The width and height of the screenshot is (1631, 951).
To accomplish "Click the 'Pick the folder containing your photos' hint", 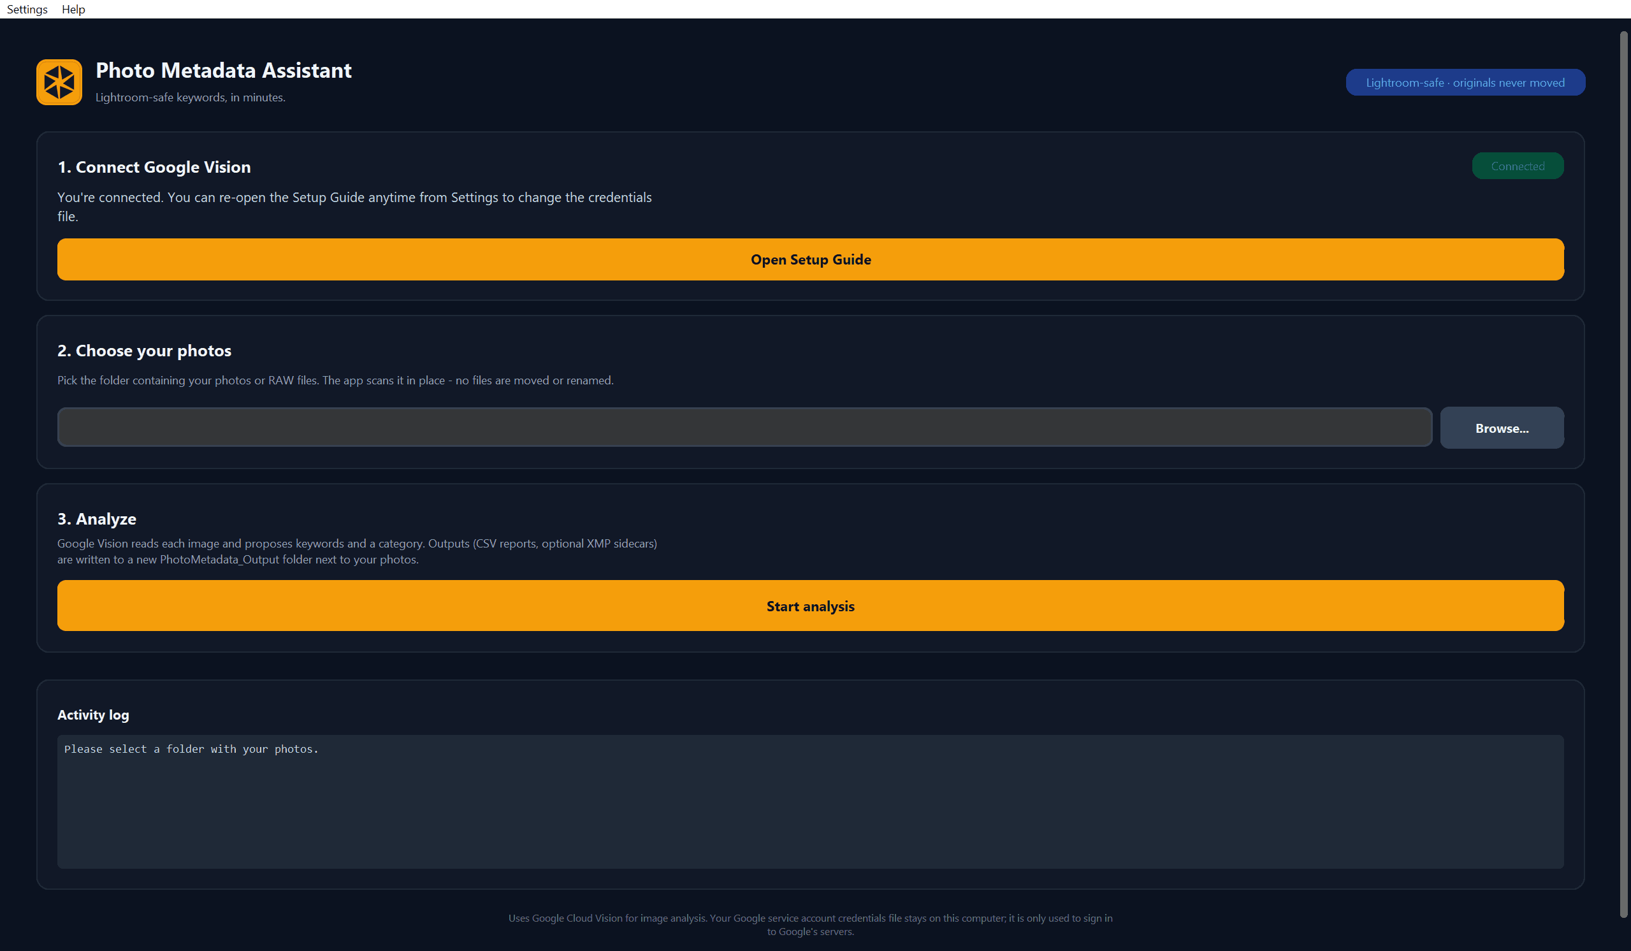I will [335, 380].
